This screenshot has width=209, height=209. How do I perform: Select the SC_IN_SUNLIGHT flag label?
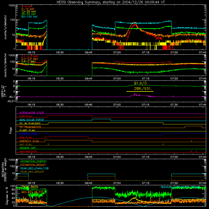point(30,123)
